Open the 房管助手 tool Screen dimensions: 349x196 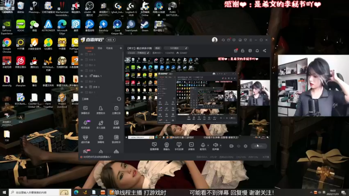coord(101,110)
